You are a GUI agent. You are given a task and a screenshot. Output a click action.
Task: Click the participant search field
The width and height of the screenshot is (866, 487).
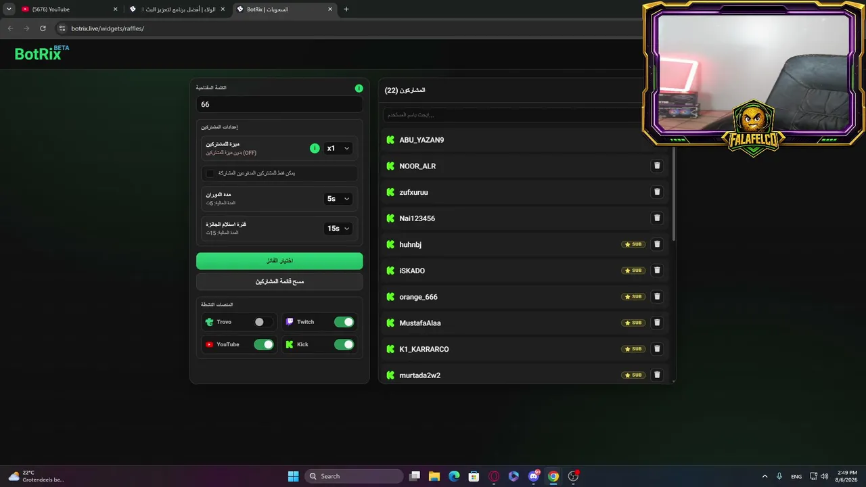click(512, 115)
